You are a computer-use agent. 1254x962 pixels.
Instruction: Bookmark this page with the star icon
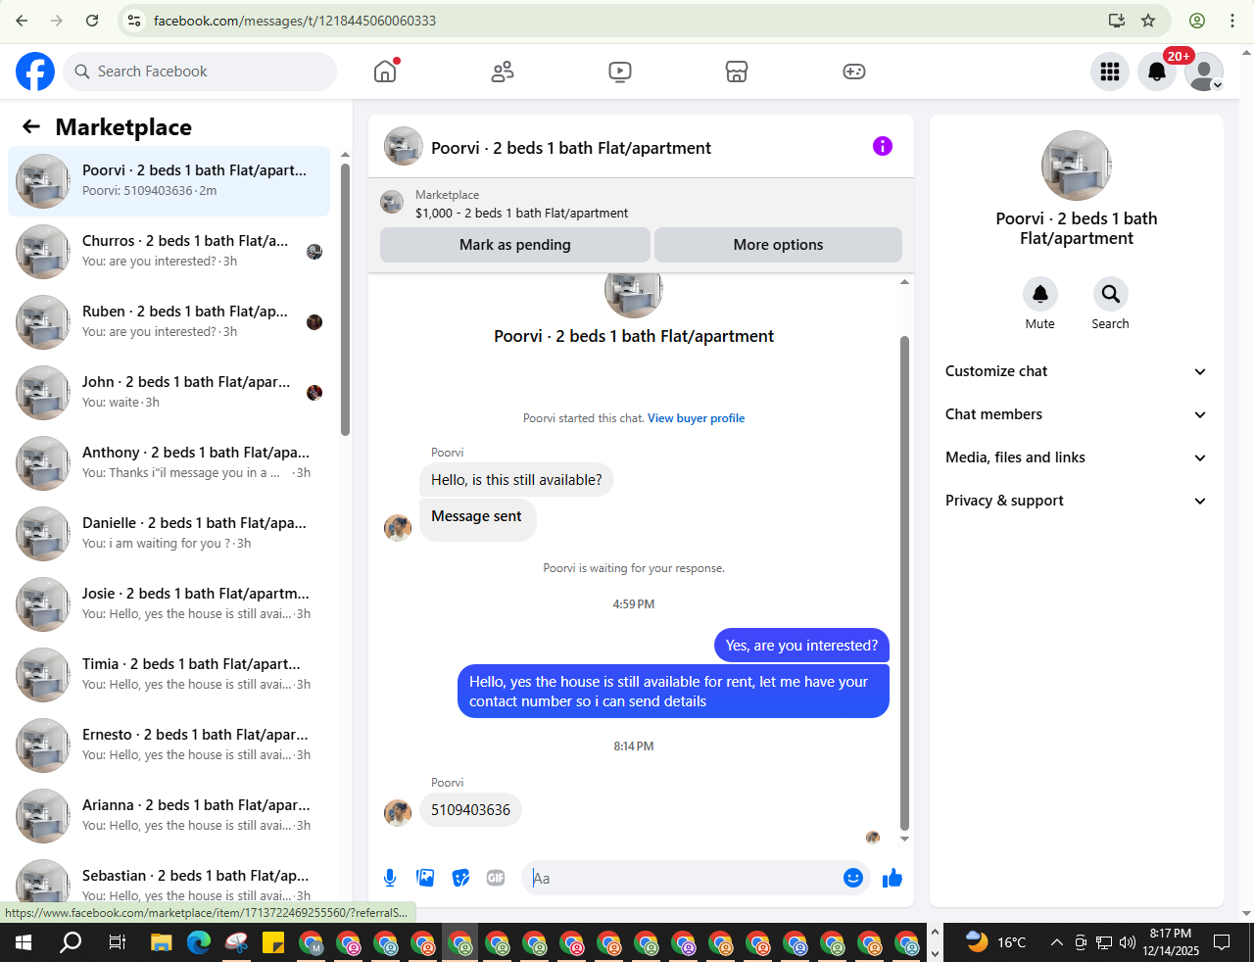click(1149, 21)
